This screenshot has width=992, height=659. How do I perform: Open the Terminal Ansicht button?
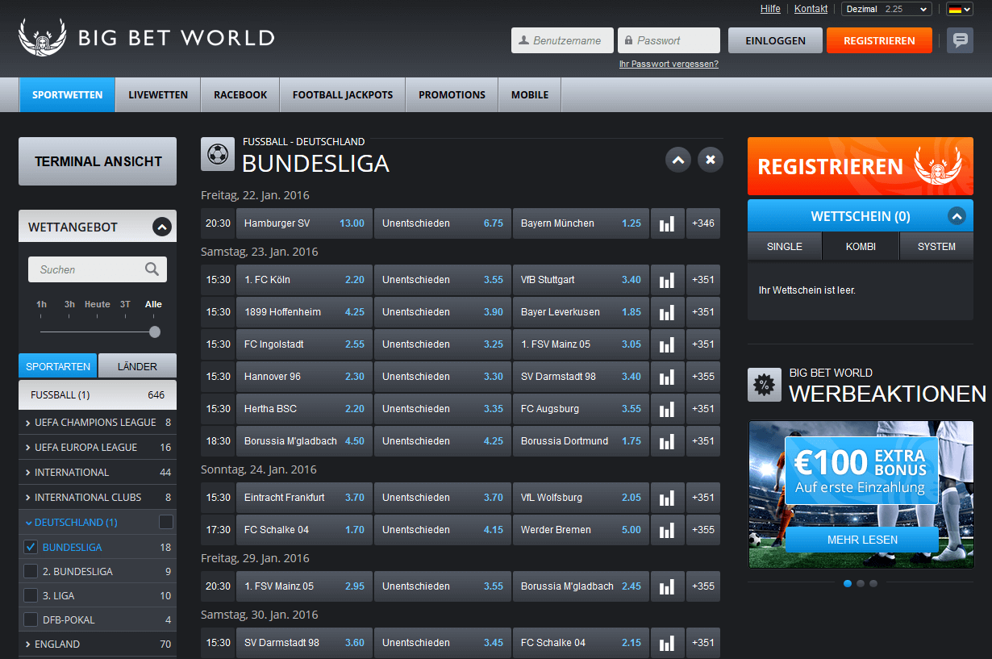[x=98, y=161]
